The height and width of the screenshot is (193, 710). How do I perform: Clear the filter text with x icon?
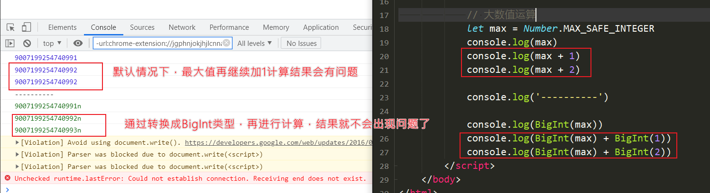coord(227,43)
